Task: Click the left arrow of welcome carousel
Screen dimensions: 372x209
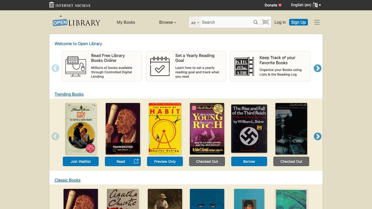Action: pyautogui.click(x=55, y=68)
